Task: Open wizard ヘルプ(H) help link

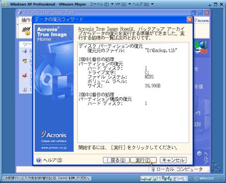Action: coord(53,160)
